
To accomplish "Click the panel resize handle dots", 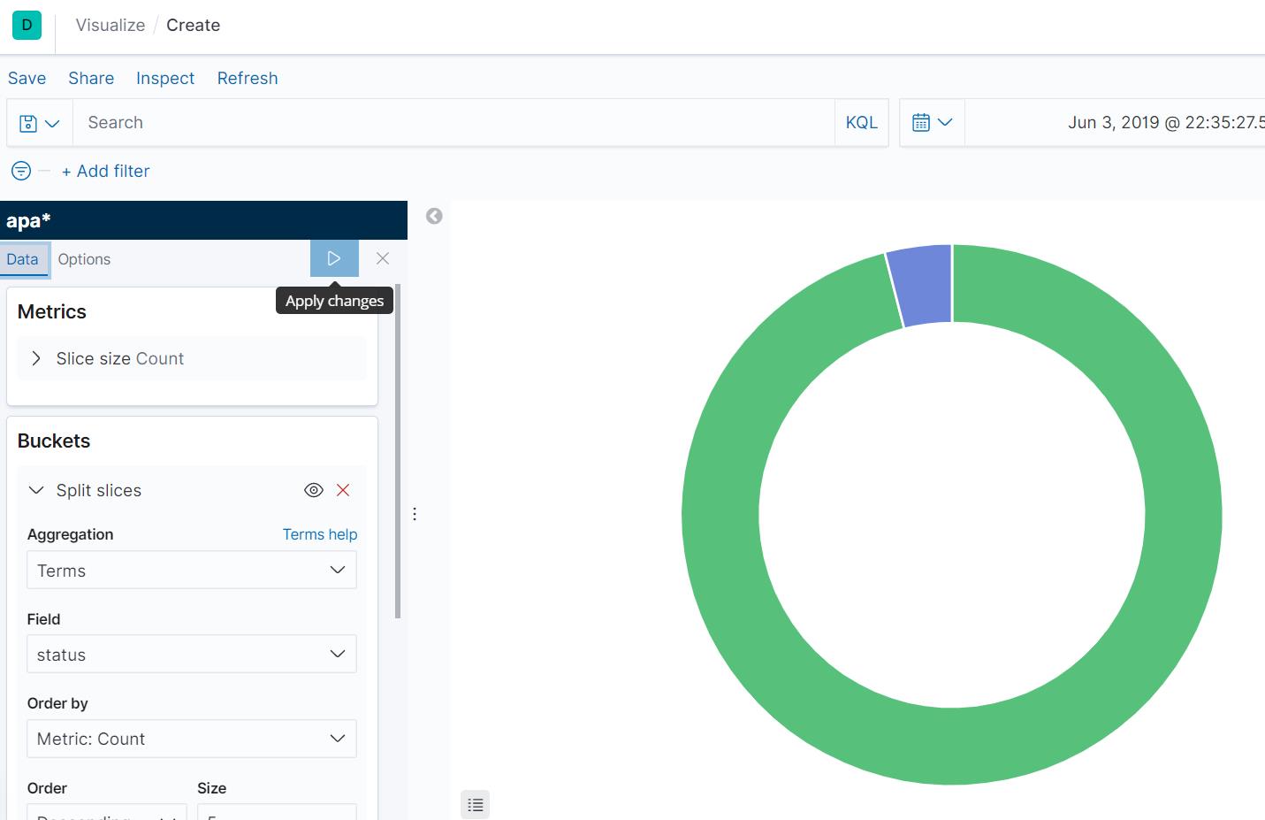I will pyautogui.click(x=415, y=514).
